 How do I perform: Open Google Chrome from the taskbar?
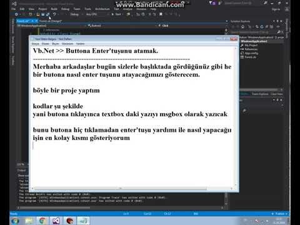[42, 221]
